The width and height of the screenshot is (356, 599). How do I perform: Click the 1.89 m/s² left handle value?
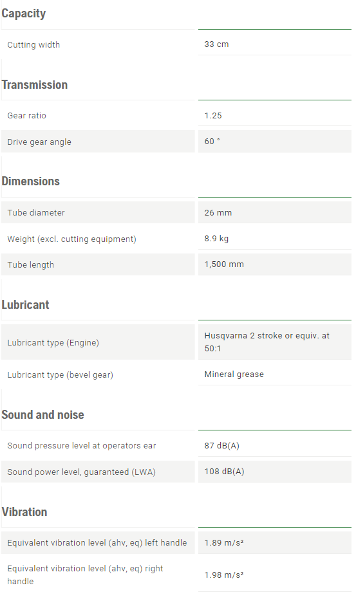(x=224, y=542)
